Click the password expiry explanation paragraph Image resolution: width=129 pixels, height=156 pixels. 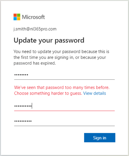coord(61,57)
